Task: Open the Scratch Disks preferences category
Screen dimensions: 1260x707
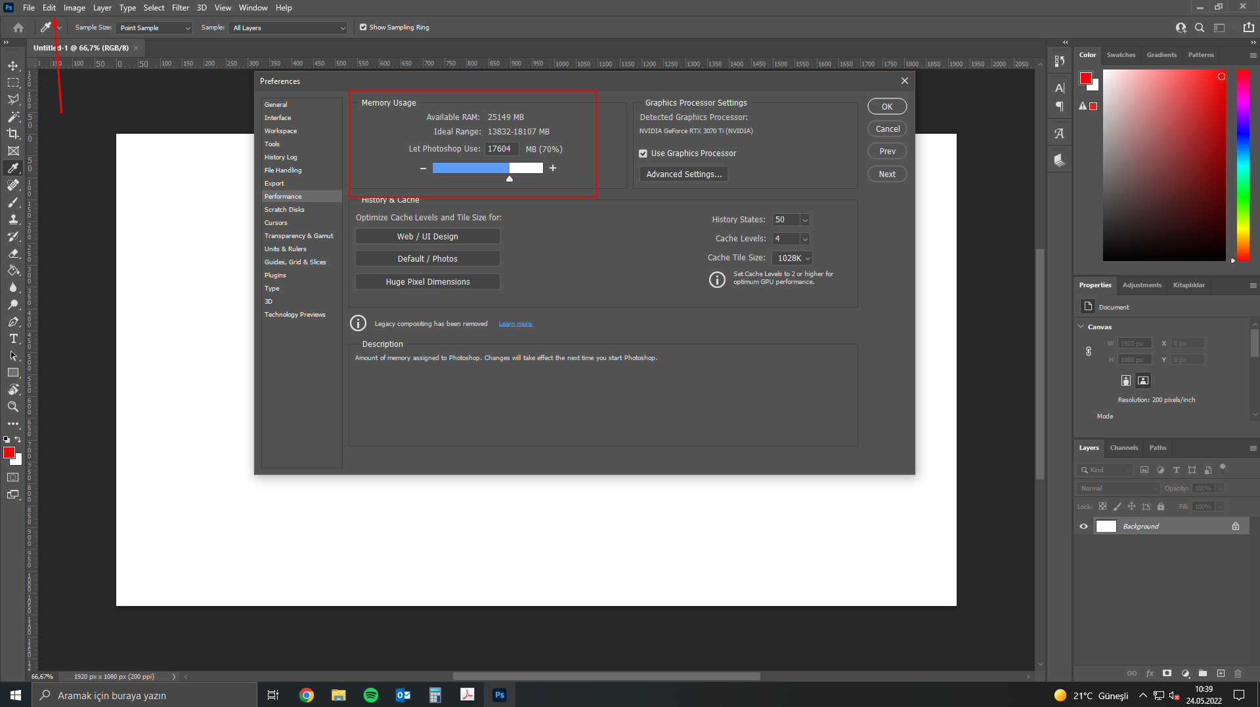Action: pyautogui.click(x=302, y=210)
